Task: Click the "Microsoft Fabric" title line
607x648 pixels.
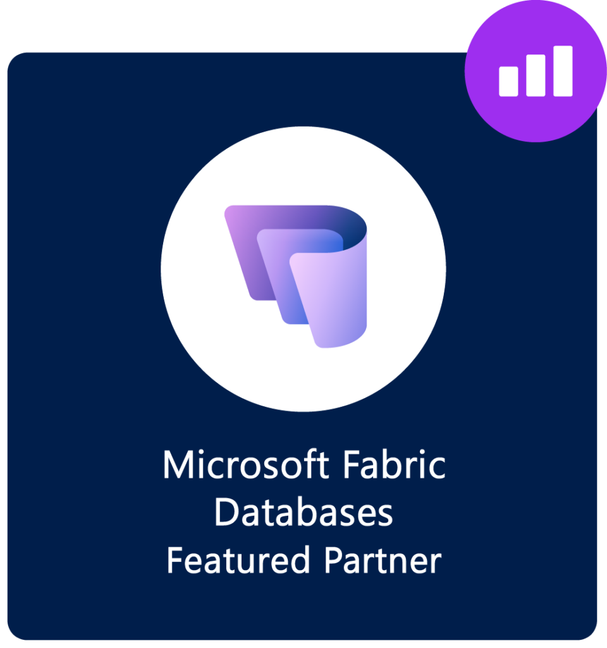Action: 304,464
